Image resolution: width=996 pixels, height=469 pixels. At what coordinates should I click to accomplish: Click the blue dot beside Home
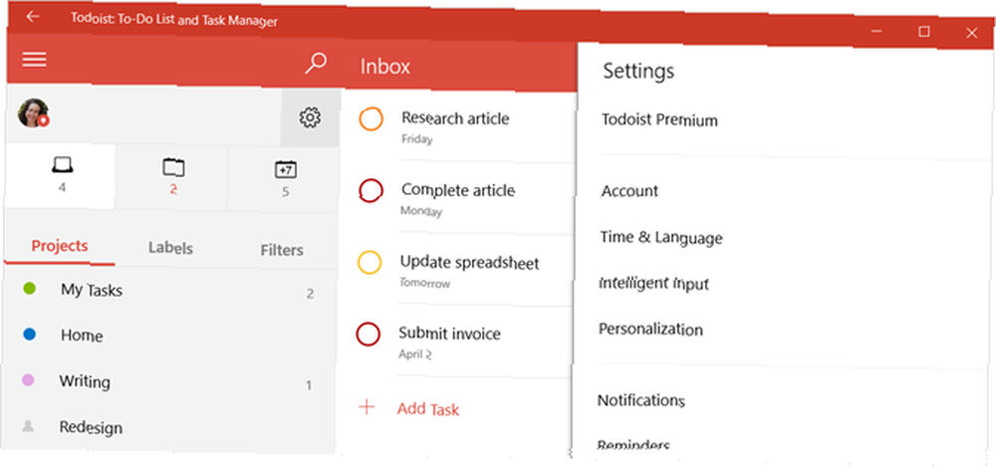pos(29,335)
